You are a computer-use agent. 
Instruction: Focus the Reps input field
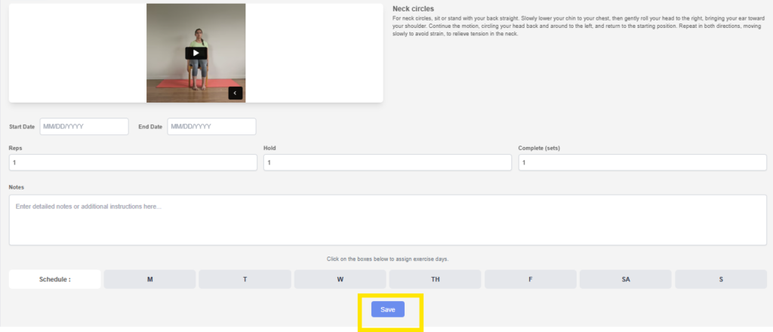pos(133,162)
